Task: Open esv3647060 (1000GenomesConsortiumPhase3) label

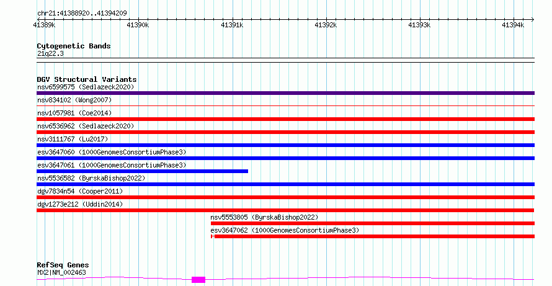Action: [x=112, y=152]
